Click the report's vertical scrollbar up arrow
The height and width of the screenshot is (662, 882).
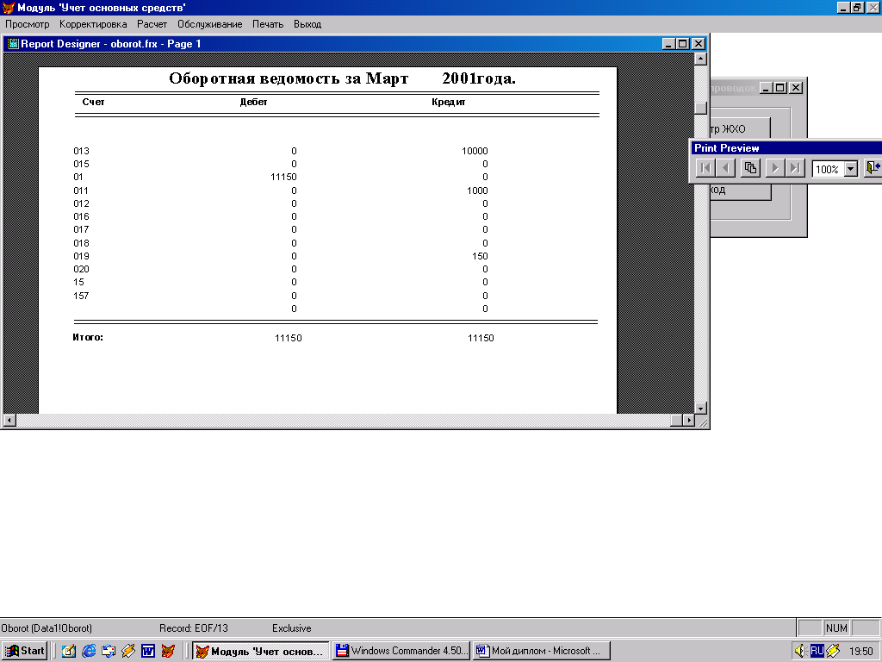coord(700,59)
